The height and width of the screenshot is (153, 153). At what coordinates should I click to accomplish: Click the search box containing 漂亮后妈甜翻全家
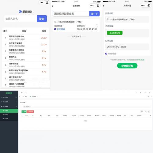tap(71, 14)
